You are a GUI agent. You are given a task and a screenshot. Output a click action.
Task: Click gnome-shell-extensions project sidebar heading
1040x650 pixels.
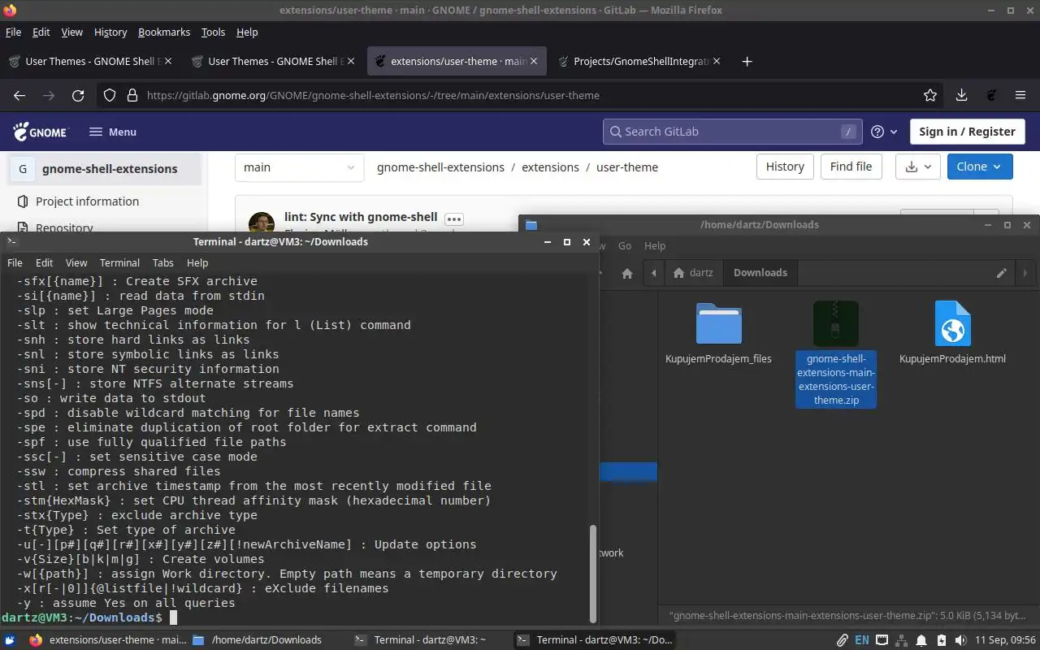[110, 169]
